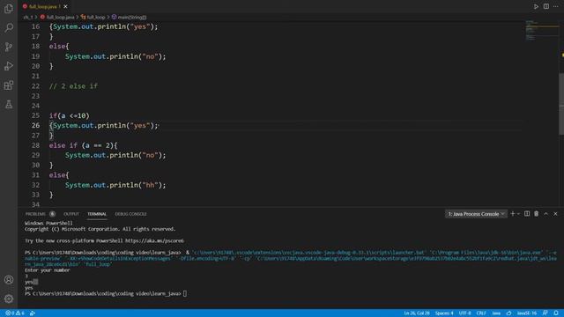Open the feedback icon in status bar
Viewport: 564px width, 317px height.
click(545, 313)
